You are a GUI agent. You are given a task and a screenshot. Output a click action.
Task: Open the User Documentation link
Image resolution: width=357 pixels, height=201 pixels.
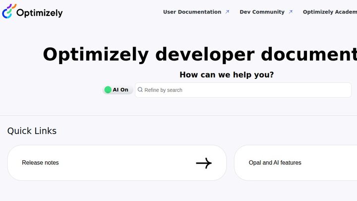pos(192,12)
